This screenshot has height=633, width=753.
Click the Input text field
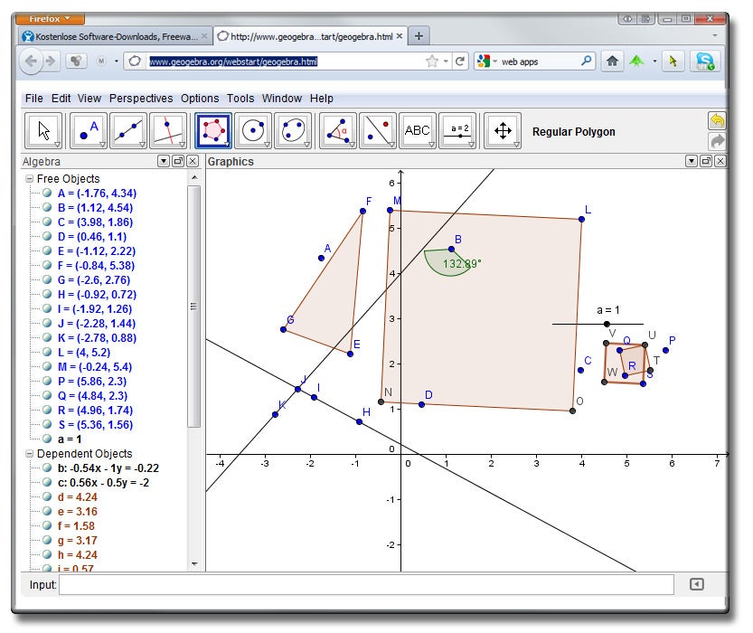point(366,585)
